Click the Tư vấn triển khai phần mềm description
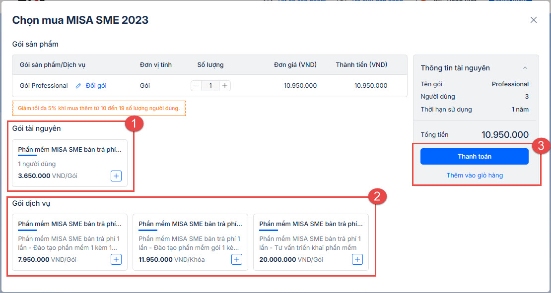The image size is (551, 293). [x=310, y=243]
